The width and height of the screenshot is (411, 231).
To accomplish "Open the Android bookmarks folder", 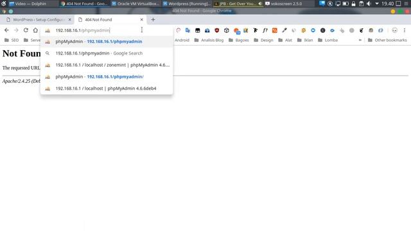I will coord(182,40).
